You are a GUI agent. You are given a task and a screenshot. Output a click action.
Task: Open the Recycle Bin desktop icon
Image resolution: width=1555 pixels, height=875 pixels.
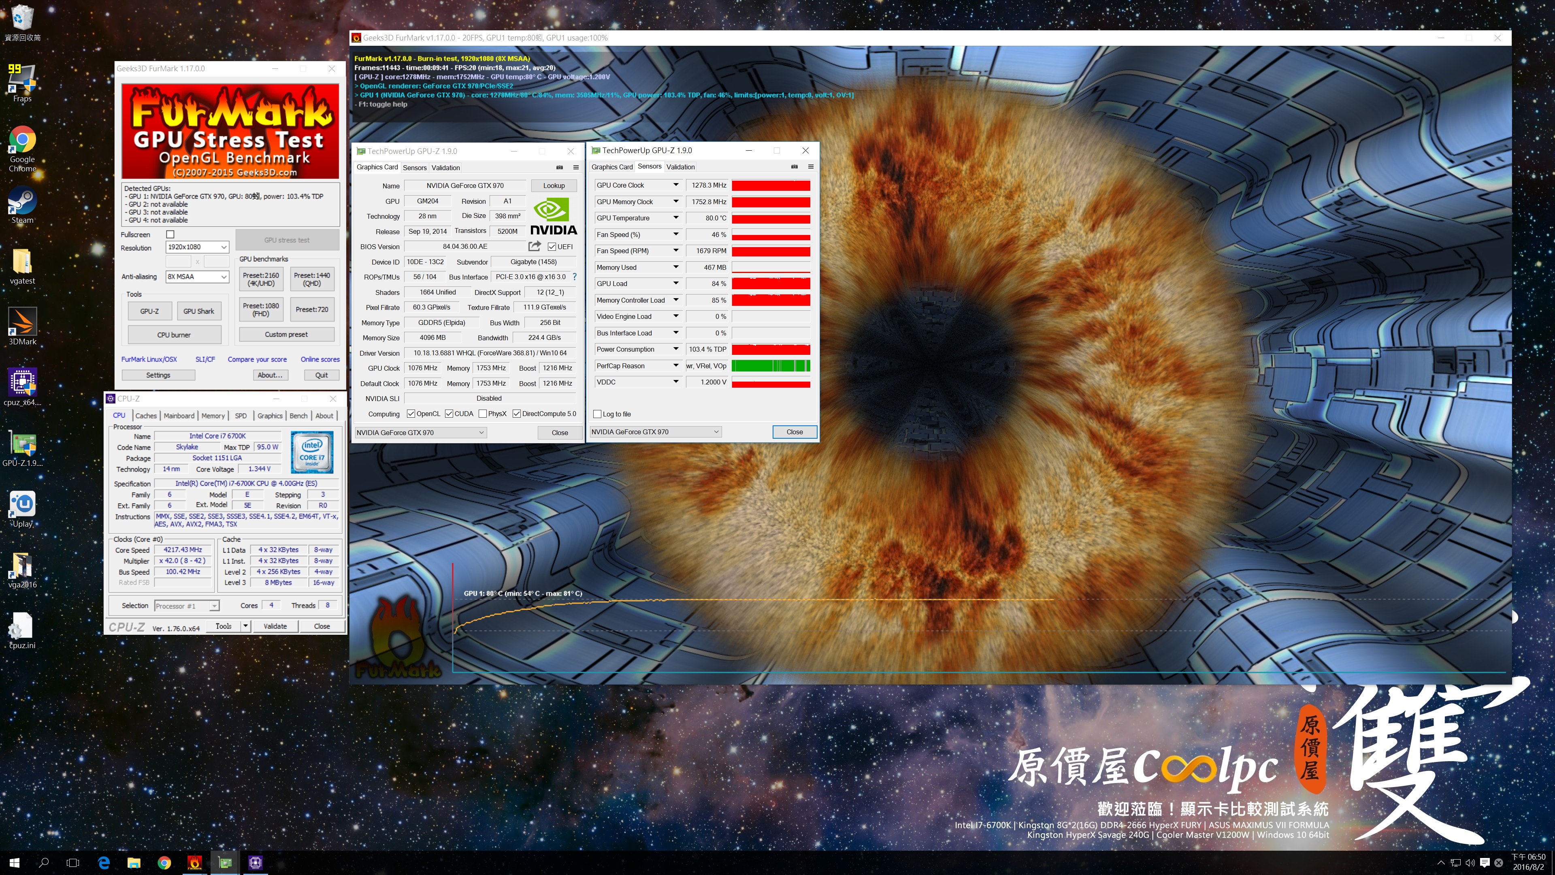click(22, 23)
